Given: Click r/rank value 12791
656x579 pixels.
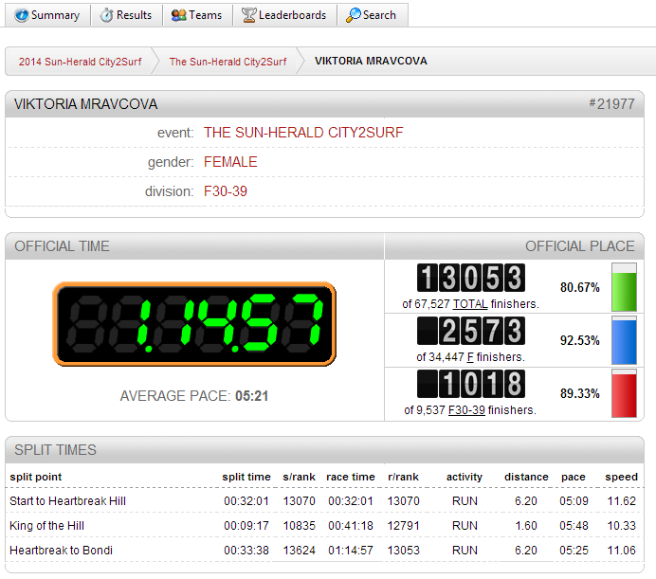Looking at the screenshot, I should [x=403, y=526].
